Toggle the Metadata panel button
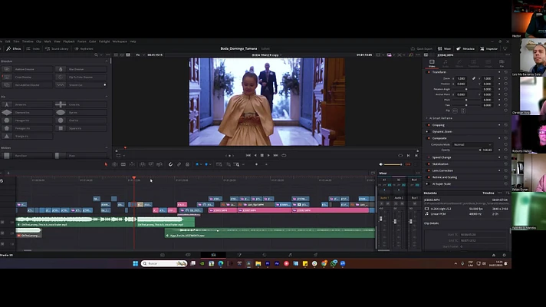The image size is (546, 307). [x=465, y=49]
